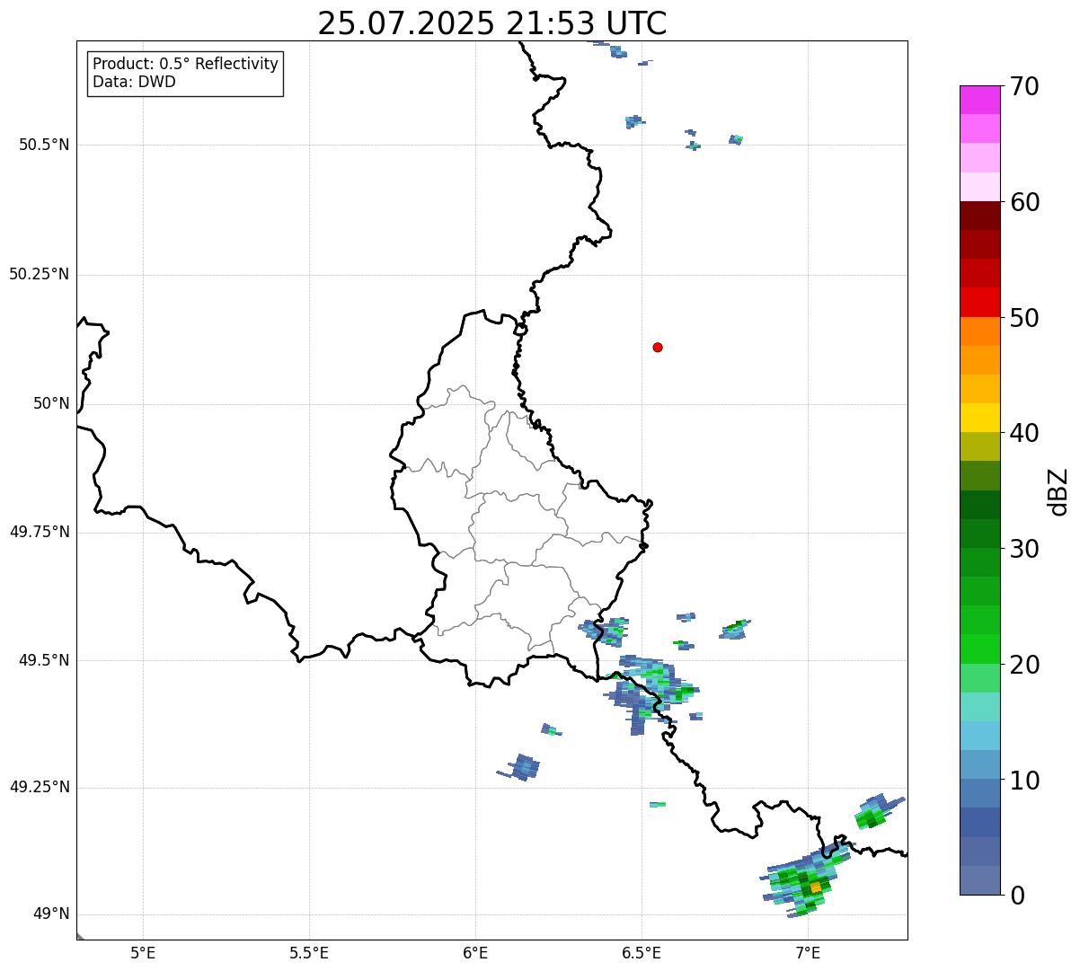Click the 7°E longitude label
The width and height of the screenshot is (1080, 971).
pos(808,953)
